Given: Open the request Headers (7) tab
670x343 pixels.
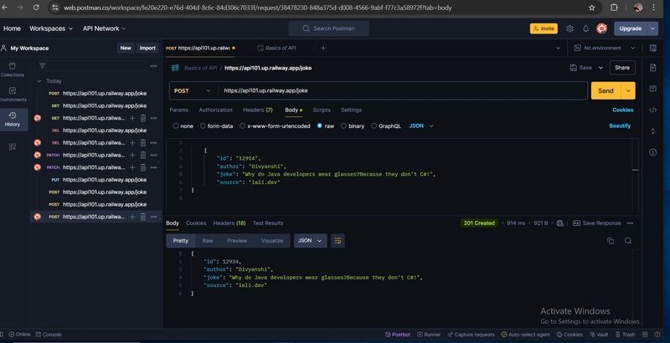Looking at the screenshot, I should coord(258,110).
